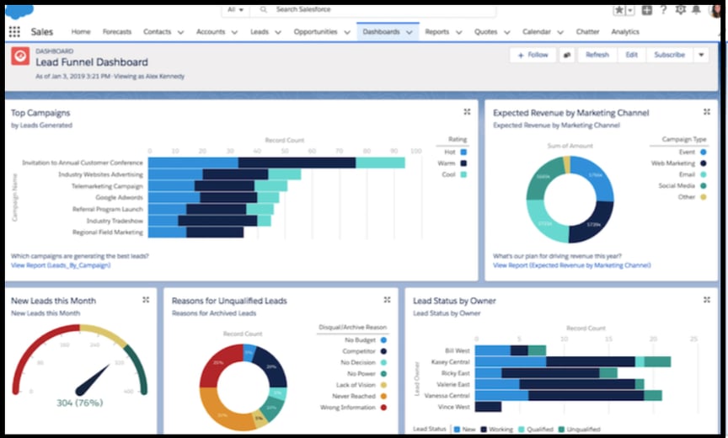Open more dashboard actions dropdown arrow
The image size is (728, 438).
point(701,55)
